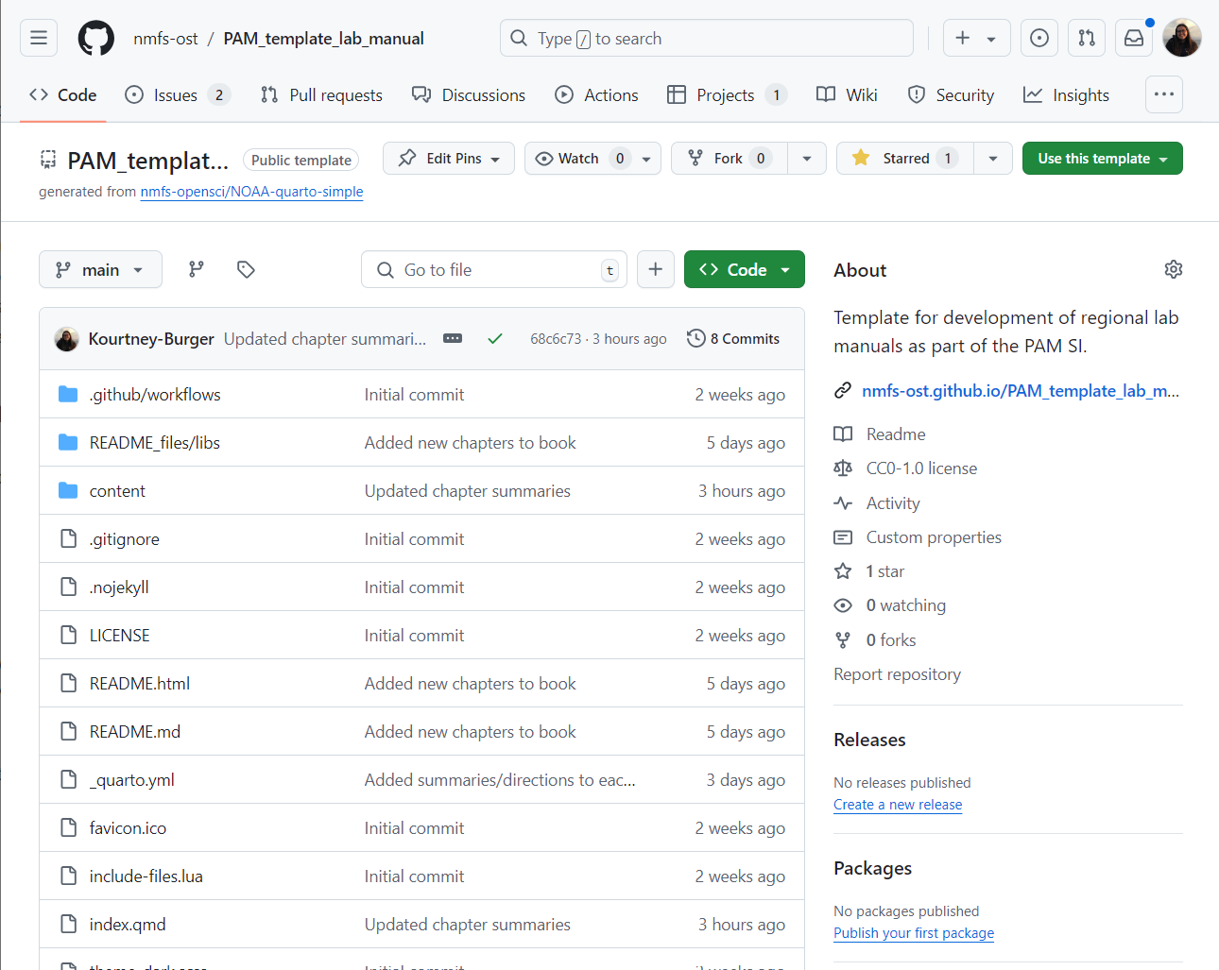Open the About settings gear icon
Image resolution: width=1219 pixels, height=970 pixels.
(x=1173, y=269)
